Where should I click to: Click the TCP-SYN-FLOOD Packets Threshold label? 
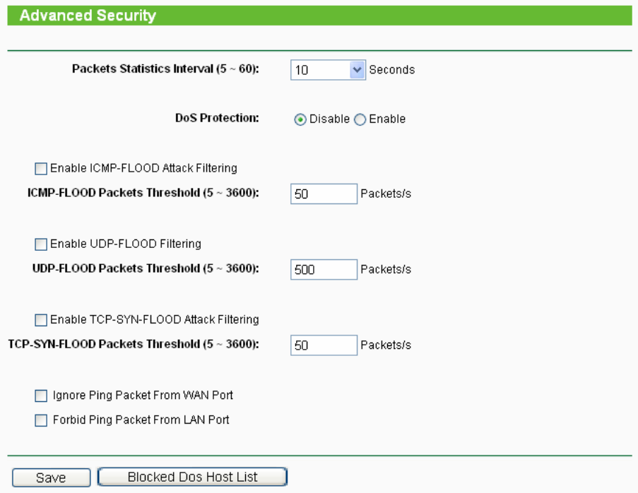(x=134, y=345)
